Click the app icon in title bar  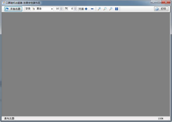[x=3, y=2]
